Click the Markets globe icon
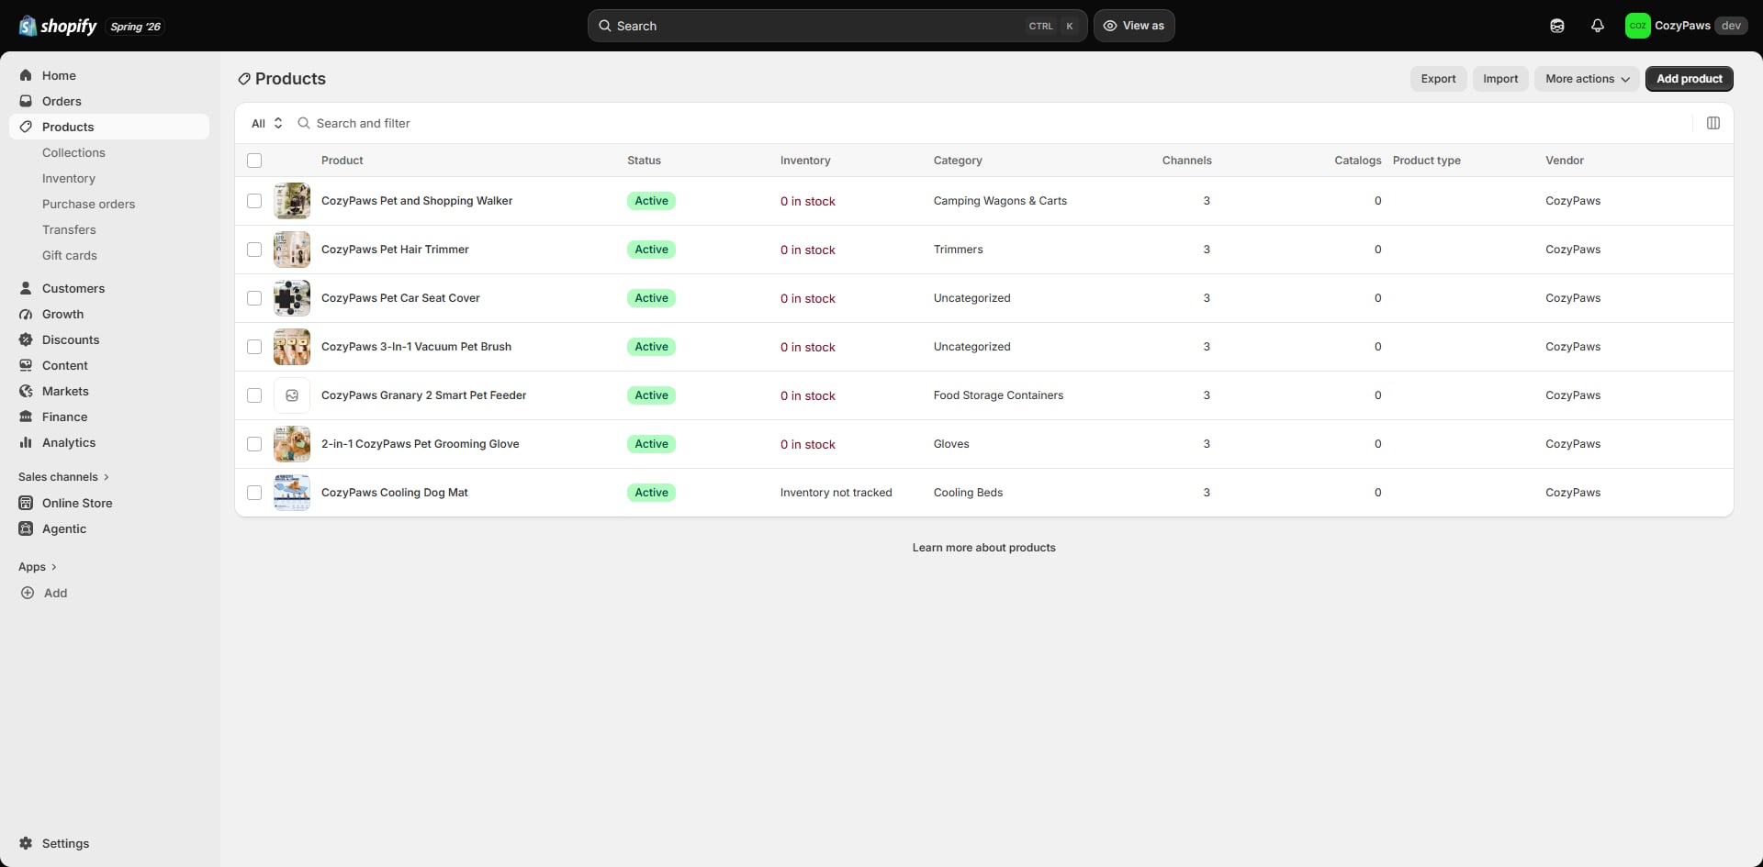 click(26, 391)
